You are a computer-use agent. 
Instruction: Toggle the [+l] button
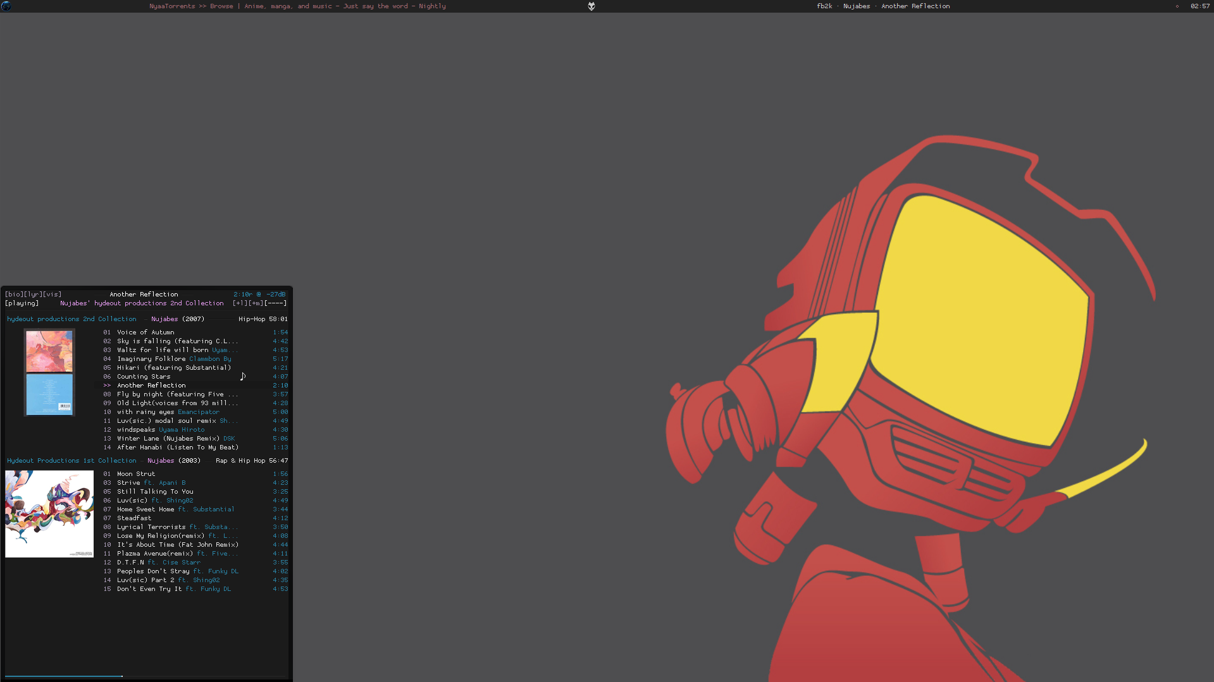(x=240, y=303)
